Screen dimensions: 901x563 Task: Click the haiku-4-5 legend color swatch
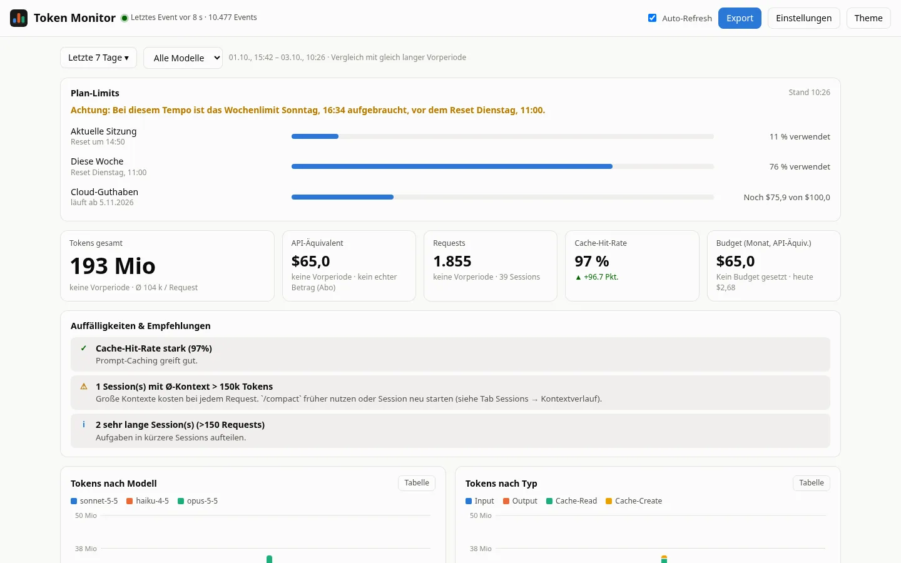pos(130,501)
